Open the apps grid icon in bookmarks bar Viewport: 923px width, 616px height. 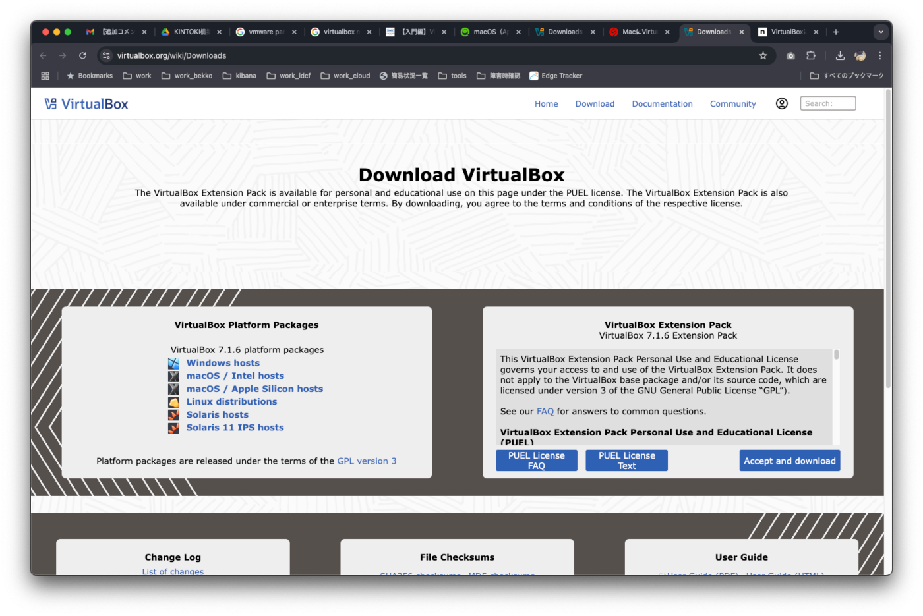click(45, 76)
